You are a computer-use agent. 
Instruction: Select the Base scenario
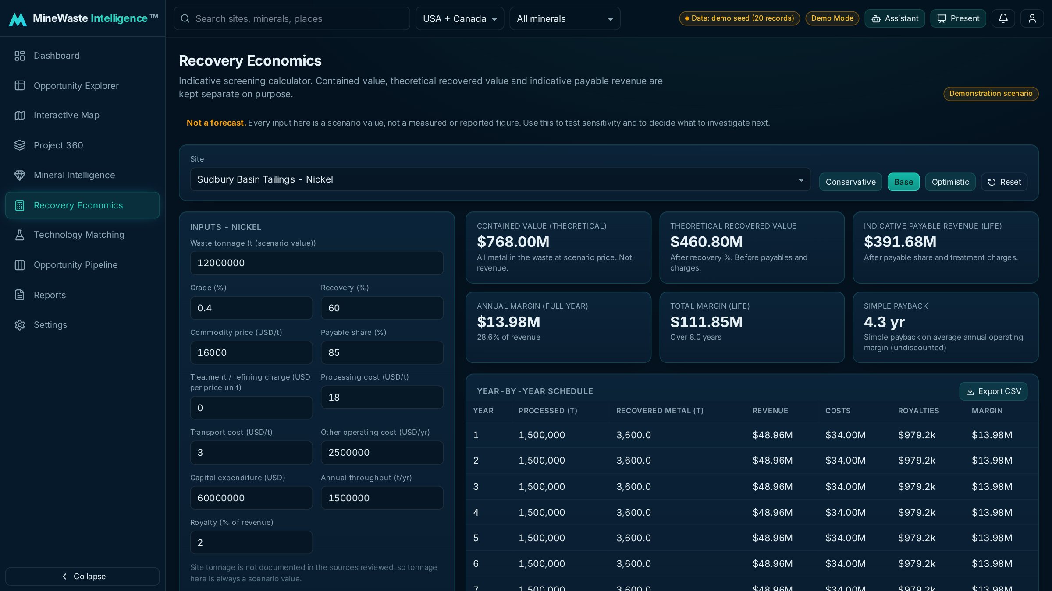click(903, 182)
